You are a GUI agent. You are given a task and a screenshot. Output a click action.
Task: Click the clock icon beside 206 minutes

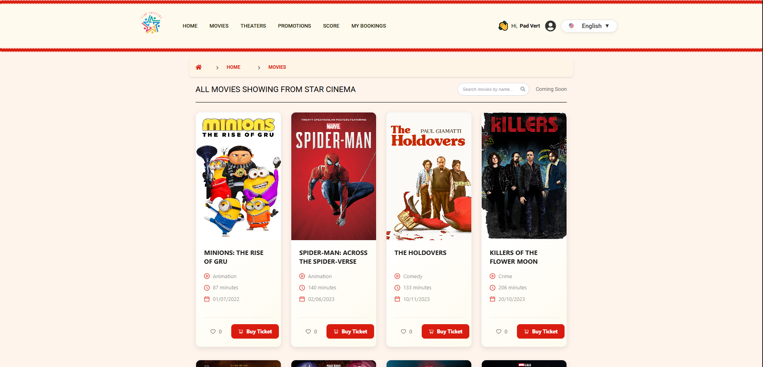click(x=493, y=288)
